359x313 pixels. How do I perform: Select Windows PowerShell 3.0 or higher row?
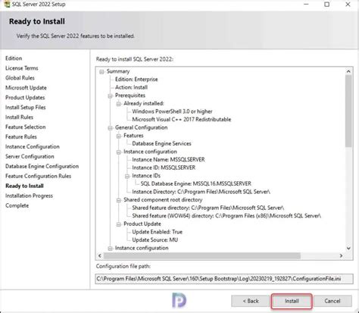tap(172, 111)
